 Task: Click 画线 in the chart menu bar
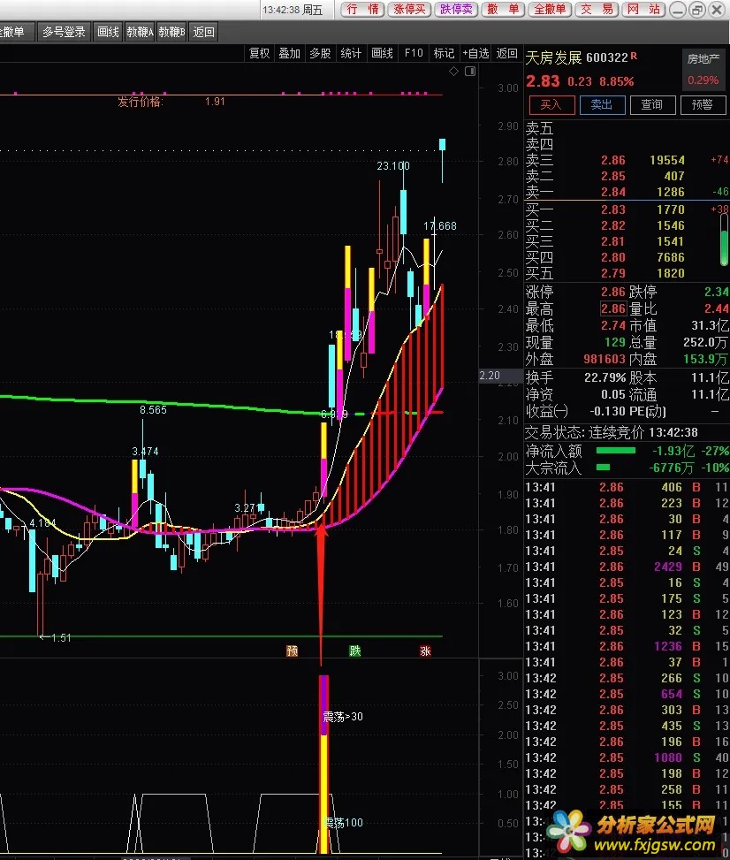[383, 53]
